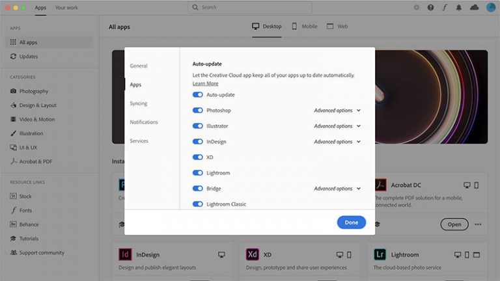Click the InDesign desktop platform icon

coord(221,254)
